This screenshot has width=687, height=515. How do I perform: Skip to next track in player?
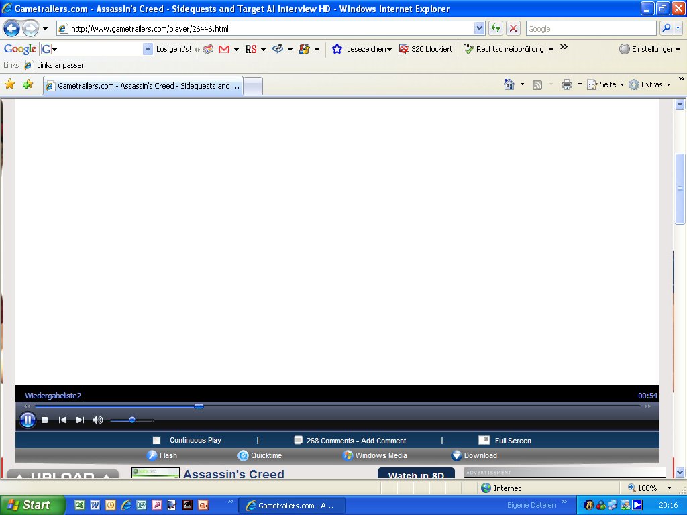tap(80, 420)
